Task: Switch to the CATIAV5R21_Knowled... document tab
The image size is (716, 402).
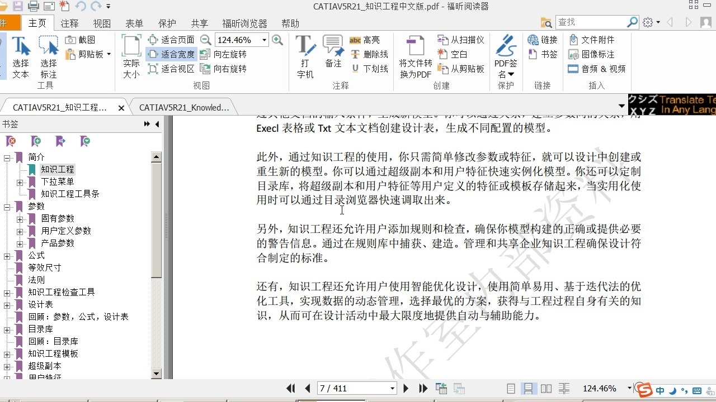Action: [x=183, y=107]
